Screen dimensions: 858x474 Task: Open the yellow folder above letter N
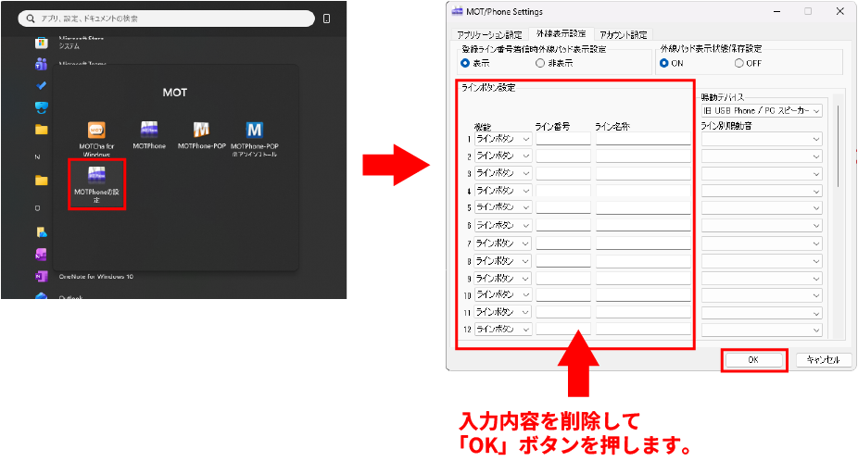tap(41, 130)
